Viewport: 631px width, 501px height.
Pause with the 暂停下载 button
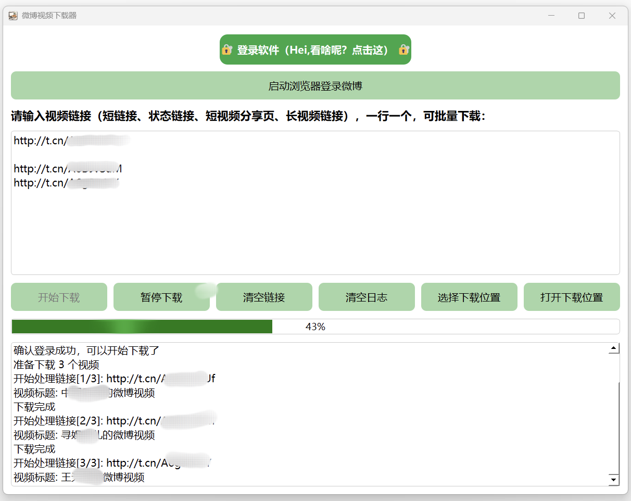pyautogui.click(x=161, y=297)
